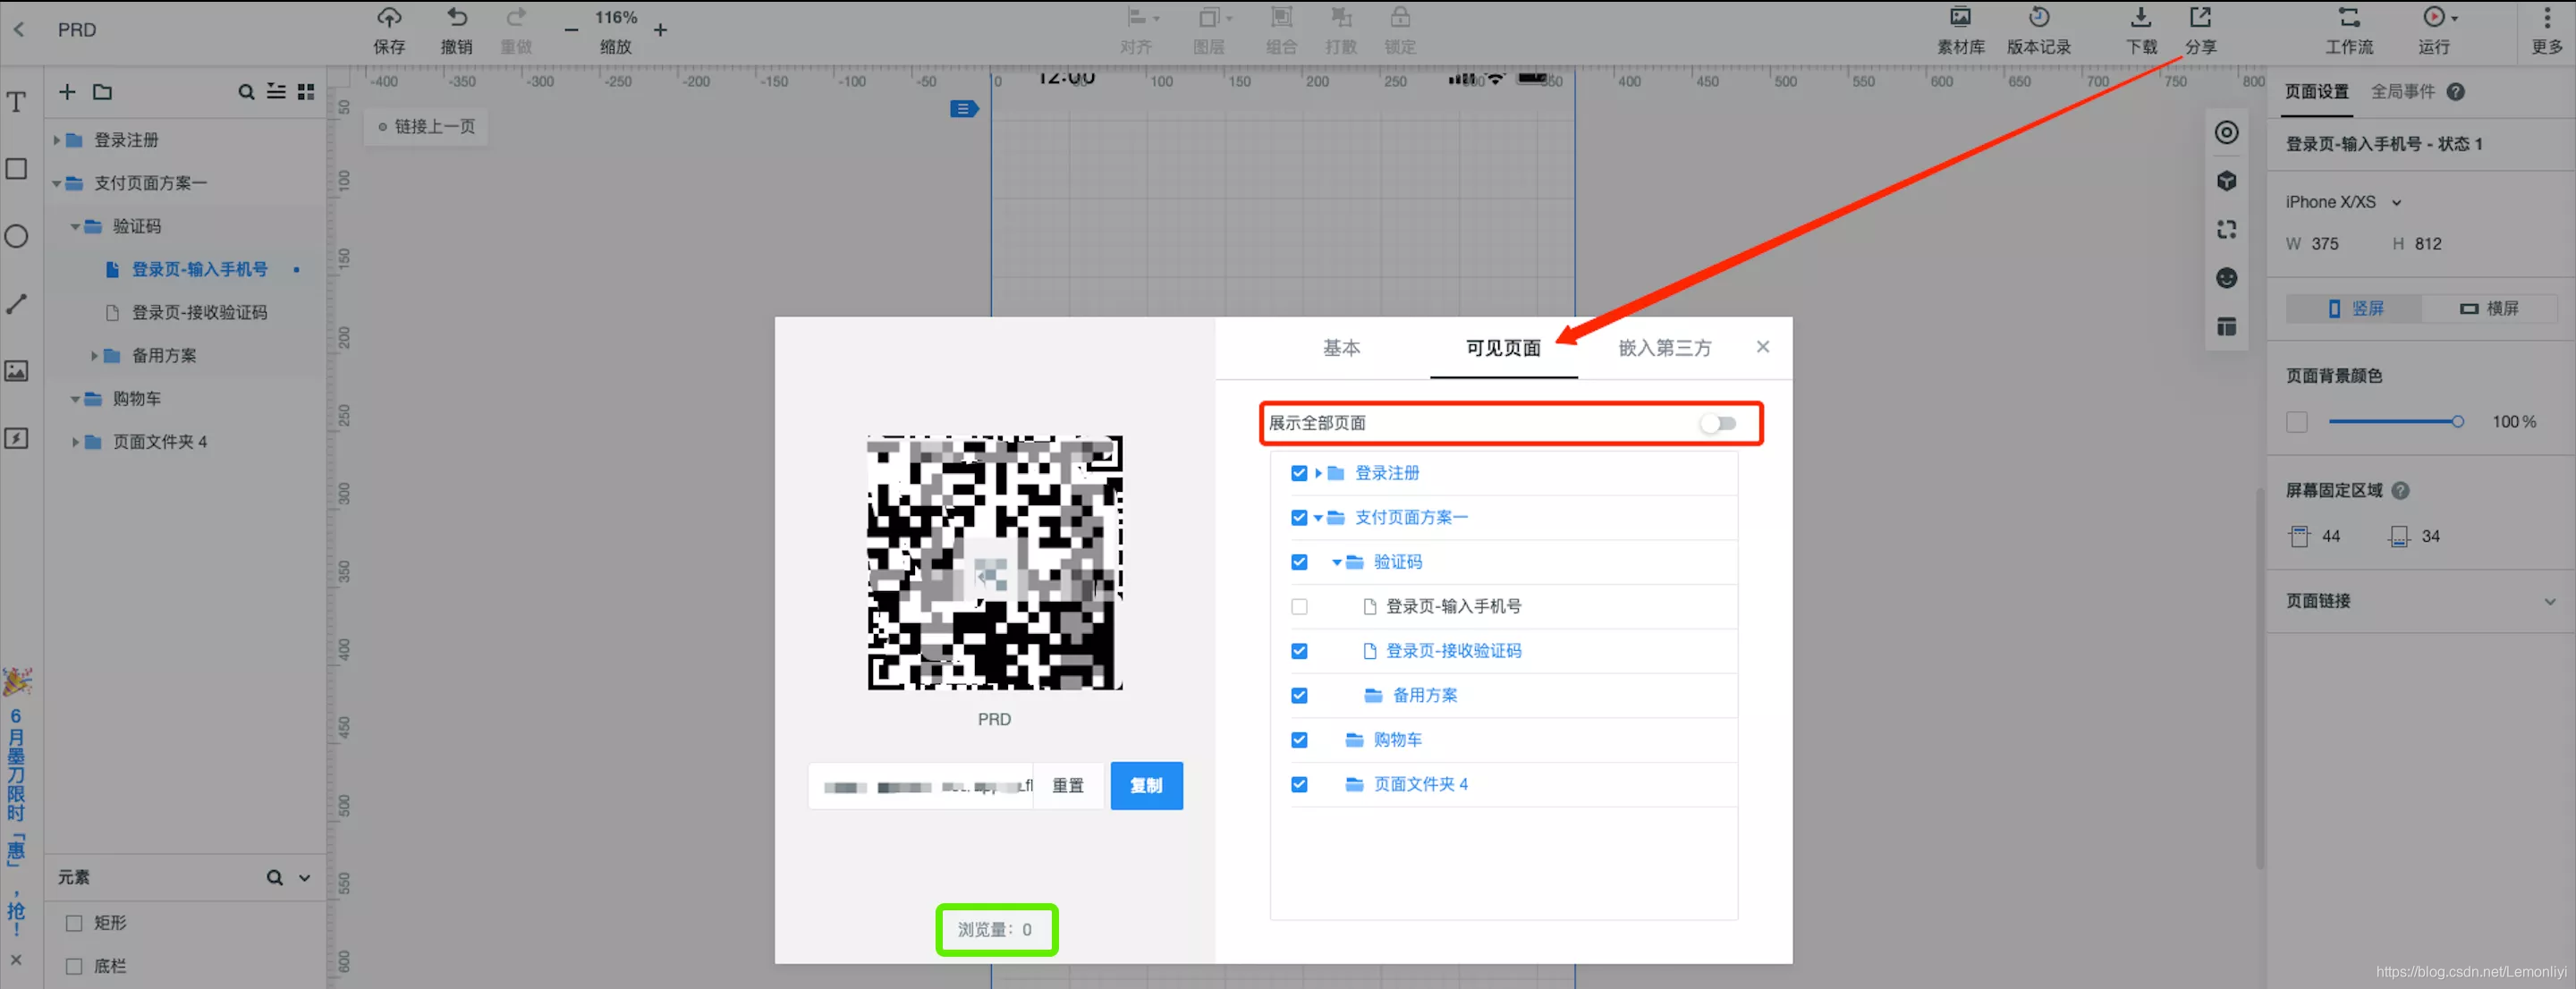The width and height of the screenshot is (2576, 989).
Task: Select 横屏 landscape orientation
Action: click(2489, 309)
